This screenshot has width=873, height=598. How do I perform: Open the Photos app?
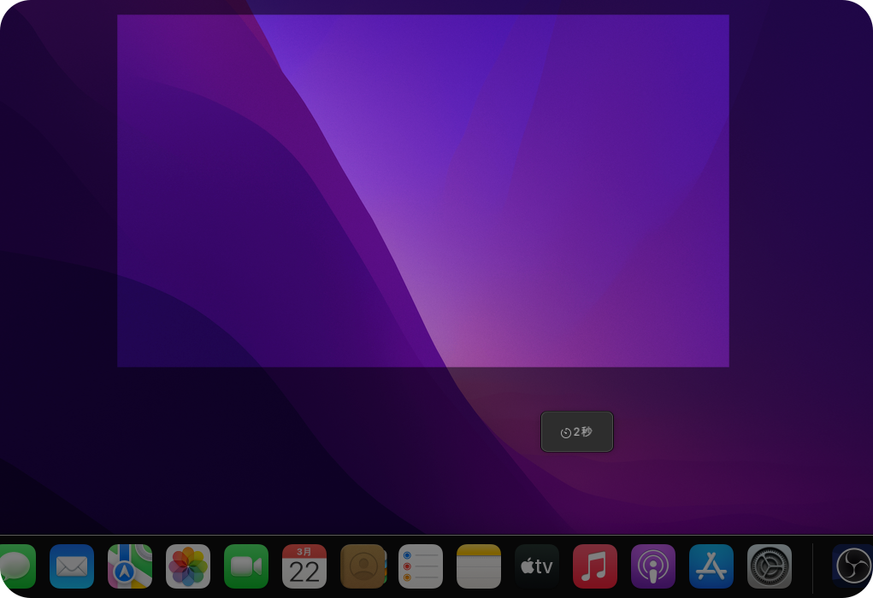pos(188,566)
